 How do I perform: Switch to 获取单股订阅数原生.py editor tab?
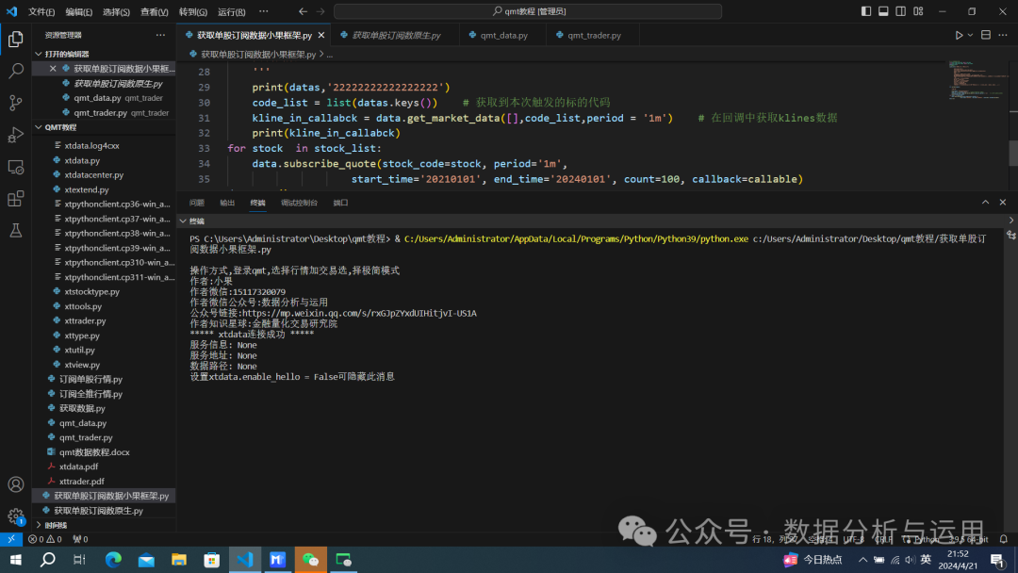[397, 35]
